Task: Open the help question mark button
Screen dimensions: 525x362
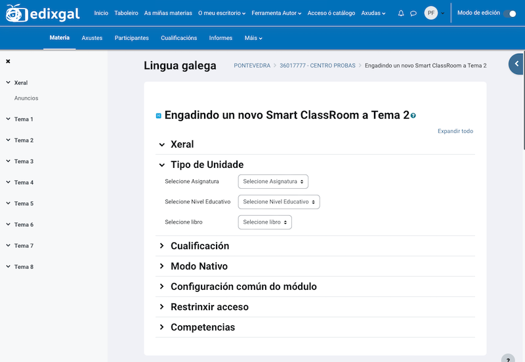Action: point(508,359)
